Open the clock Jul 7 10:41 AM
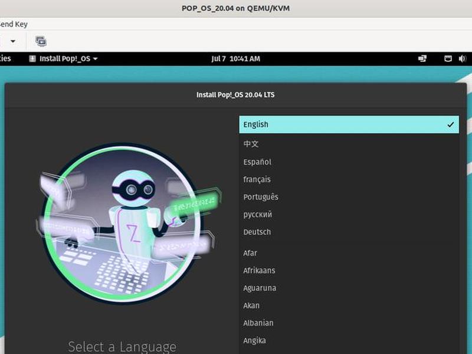The width and height of the screenshot is (472, 354). (x=235, y=58)
